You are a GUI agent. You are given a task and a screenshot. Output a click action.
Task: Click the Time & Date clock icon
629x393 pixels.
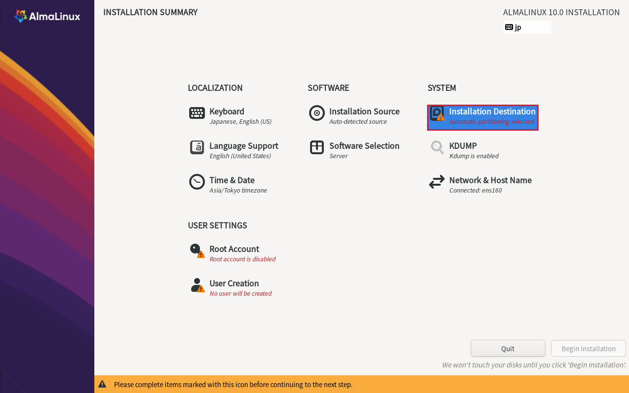[x=197, y=182]
